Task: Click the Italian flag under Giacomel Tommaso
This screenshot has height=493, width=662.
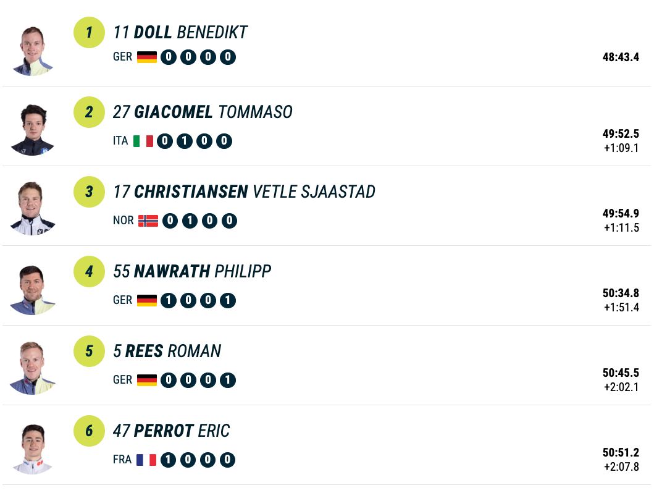Action: click(x=143, y=141)
